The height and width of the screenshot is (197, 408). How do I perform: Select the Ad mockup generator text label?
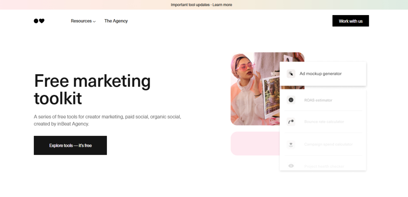click(320, 74)
